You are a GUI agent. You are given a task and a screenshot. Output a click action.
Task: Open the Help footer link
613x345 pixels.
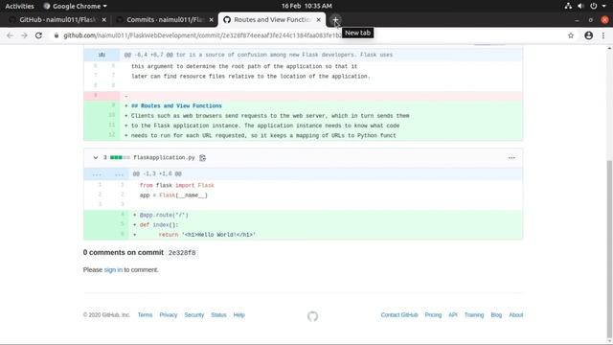point(238,315)
